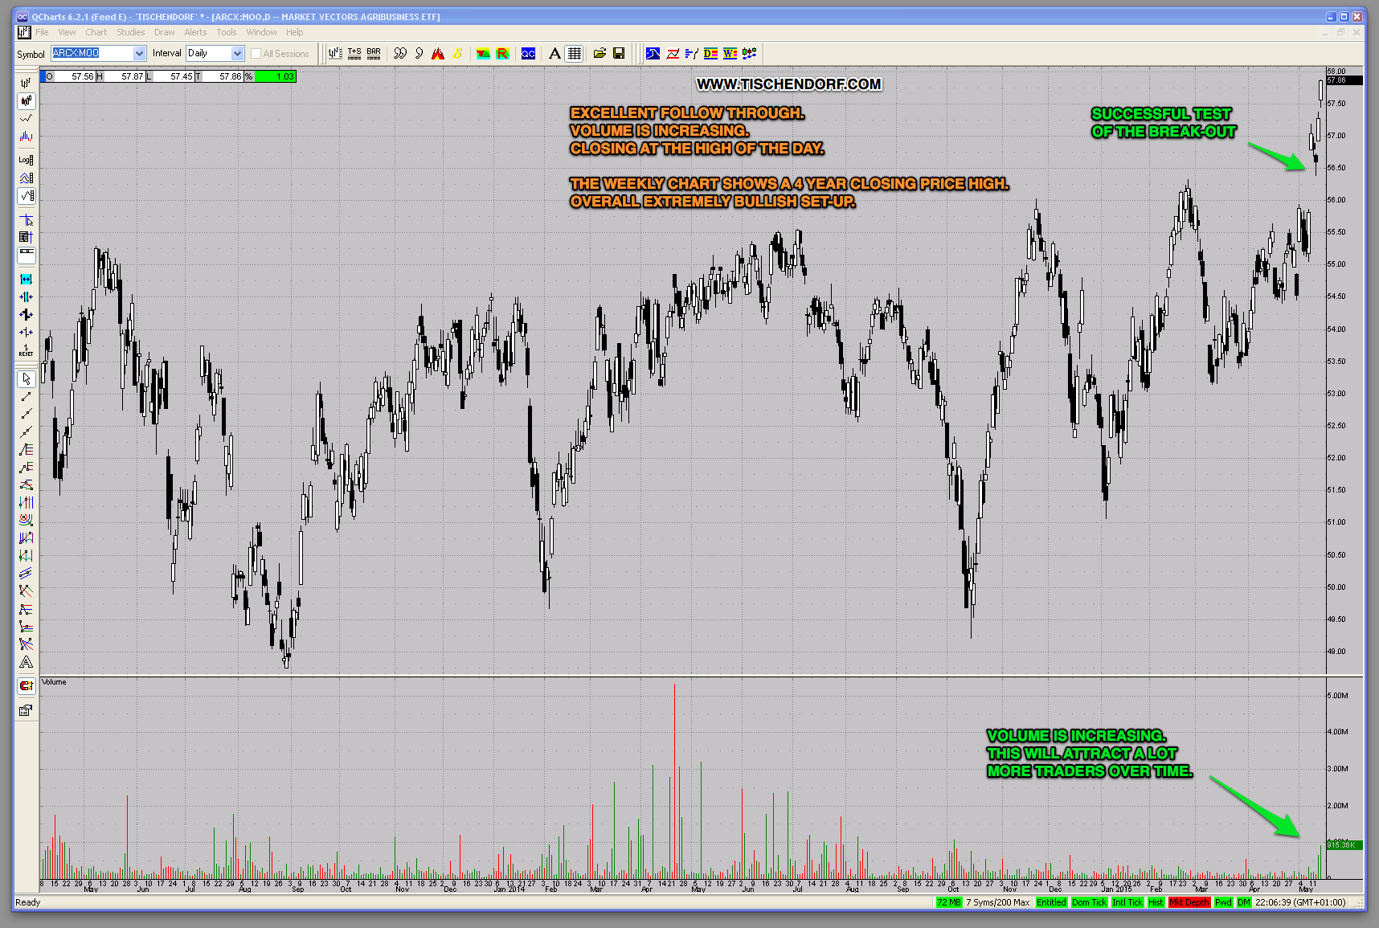Viewport: 1379px width, 928px height.
Task: Click the RESET zoom icon
Action: pyautogui.click(x=26, y=350)
